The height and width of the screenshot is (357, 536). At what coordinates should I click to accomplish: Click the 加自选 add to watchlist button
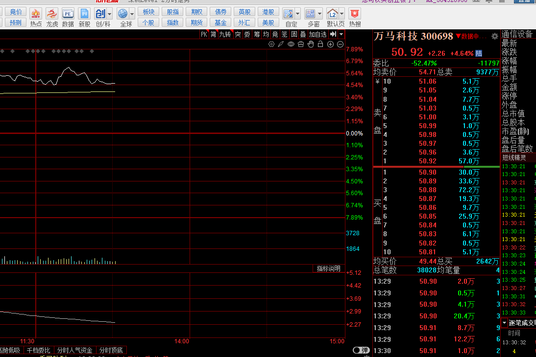[x=317, y=34]
